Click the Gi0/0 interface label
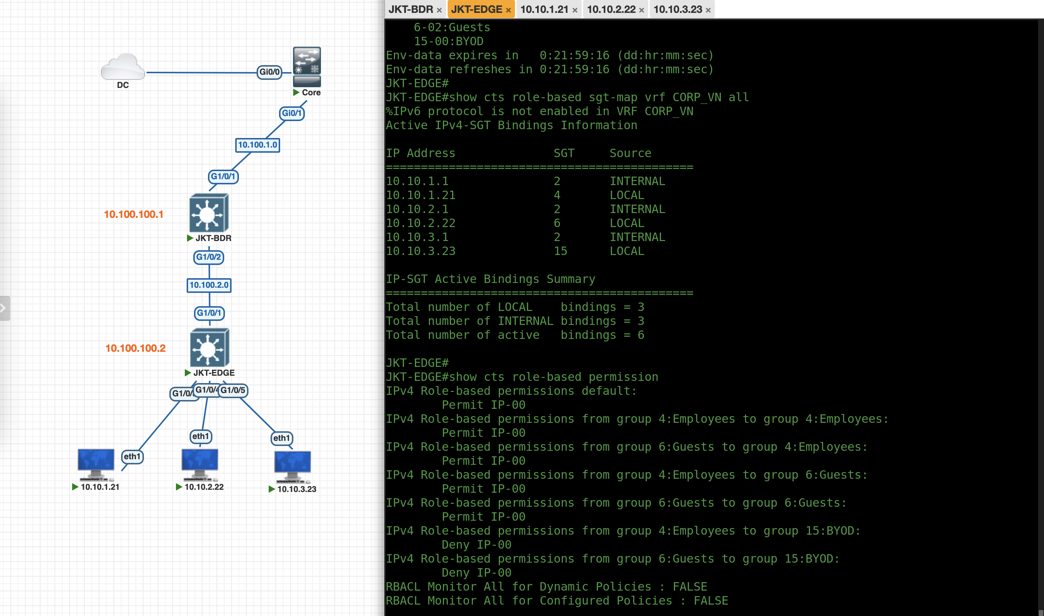 coord(269,72)
